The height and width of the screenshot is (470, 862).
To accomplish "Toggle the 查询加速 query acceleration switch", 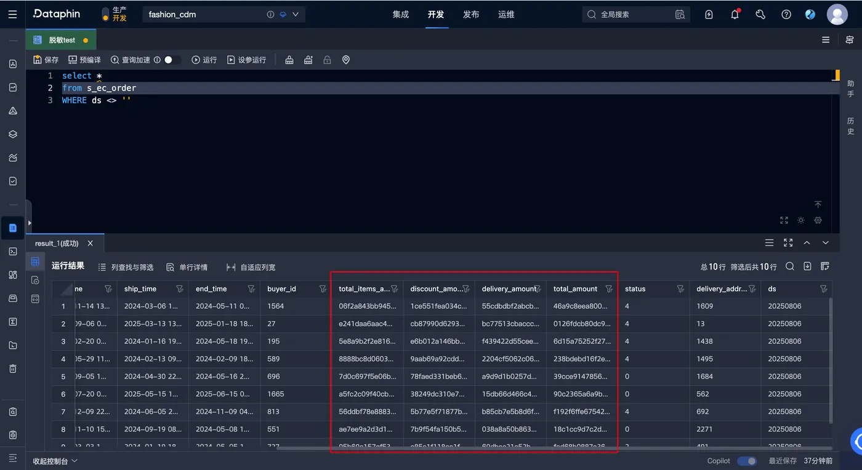I will 172,60.
